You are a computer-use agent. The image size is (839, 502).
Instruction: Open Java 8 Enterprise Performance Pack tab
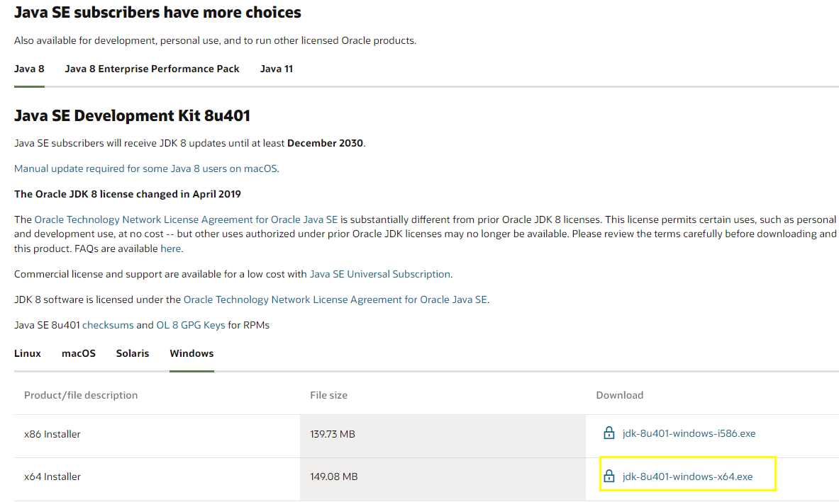click(152, 69)
